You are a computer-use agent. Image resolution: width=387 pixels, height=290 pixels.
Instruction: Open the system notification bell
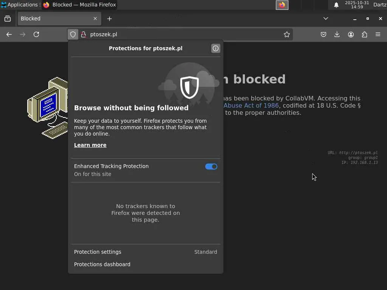click(336, 5)
